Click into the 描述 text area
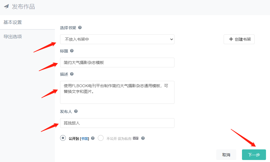 point(117,92)
